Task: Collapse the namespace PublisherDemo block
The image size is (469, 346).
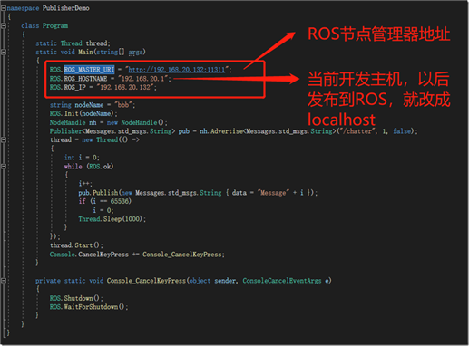Action: 4,8
